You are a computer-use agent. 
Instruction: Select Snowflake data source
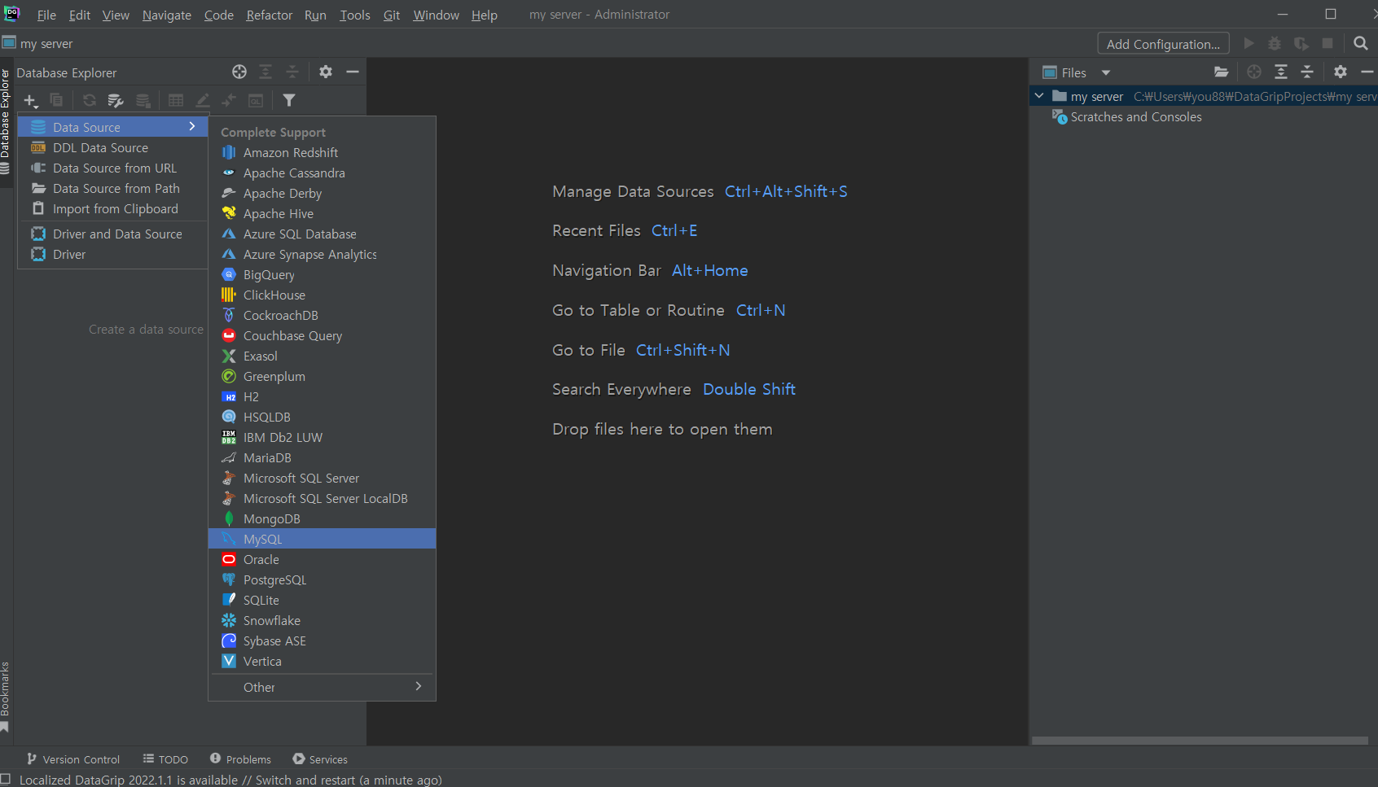point(323,620)
